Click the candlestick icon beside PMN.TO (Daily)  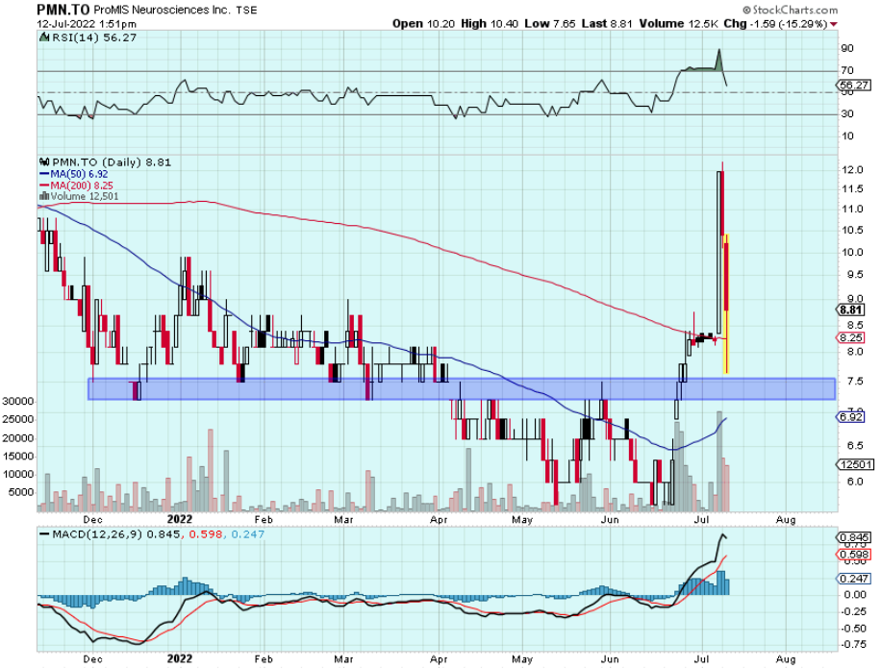[44, 162]
